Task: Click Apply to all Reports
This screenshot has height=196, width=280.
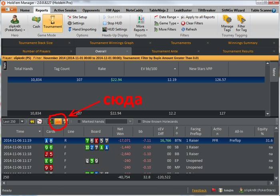Action: [198, 17]
